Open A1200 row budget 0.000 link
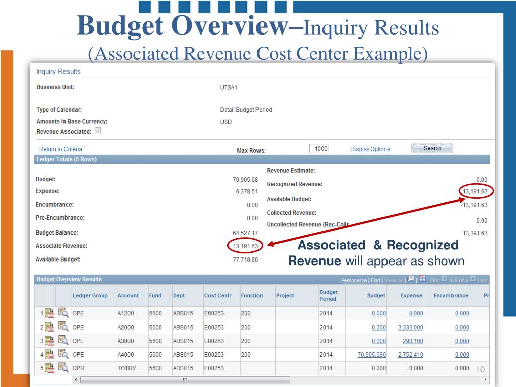The height and width of the screenshot is (387, 516). [379, 313]
